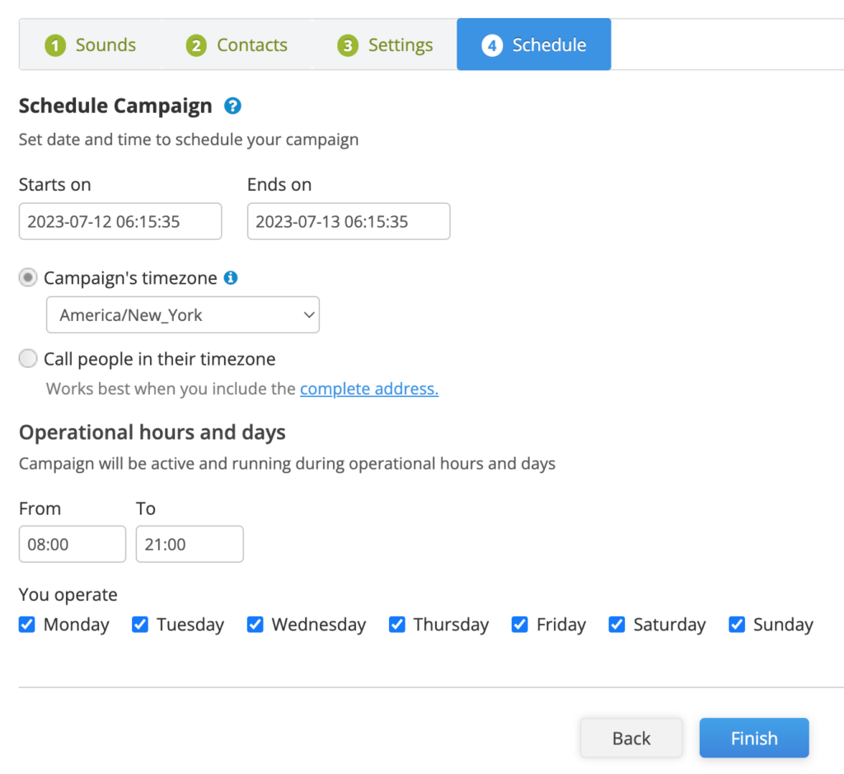This screenshot has height=774, width=844.
Task: Click the step 2 Contacts number badge
Action: click(196, 45)
